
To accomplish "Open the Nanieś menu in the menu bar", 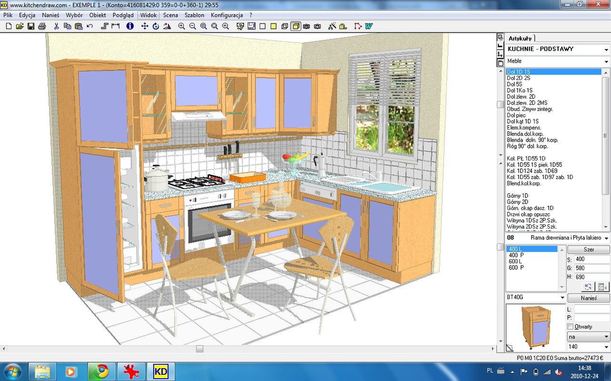I will (x=51, y=15).
